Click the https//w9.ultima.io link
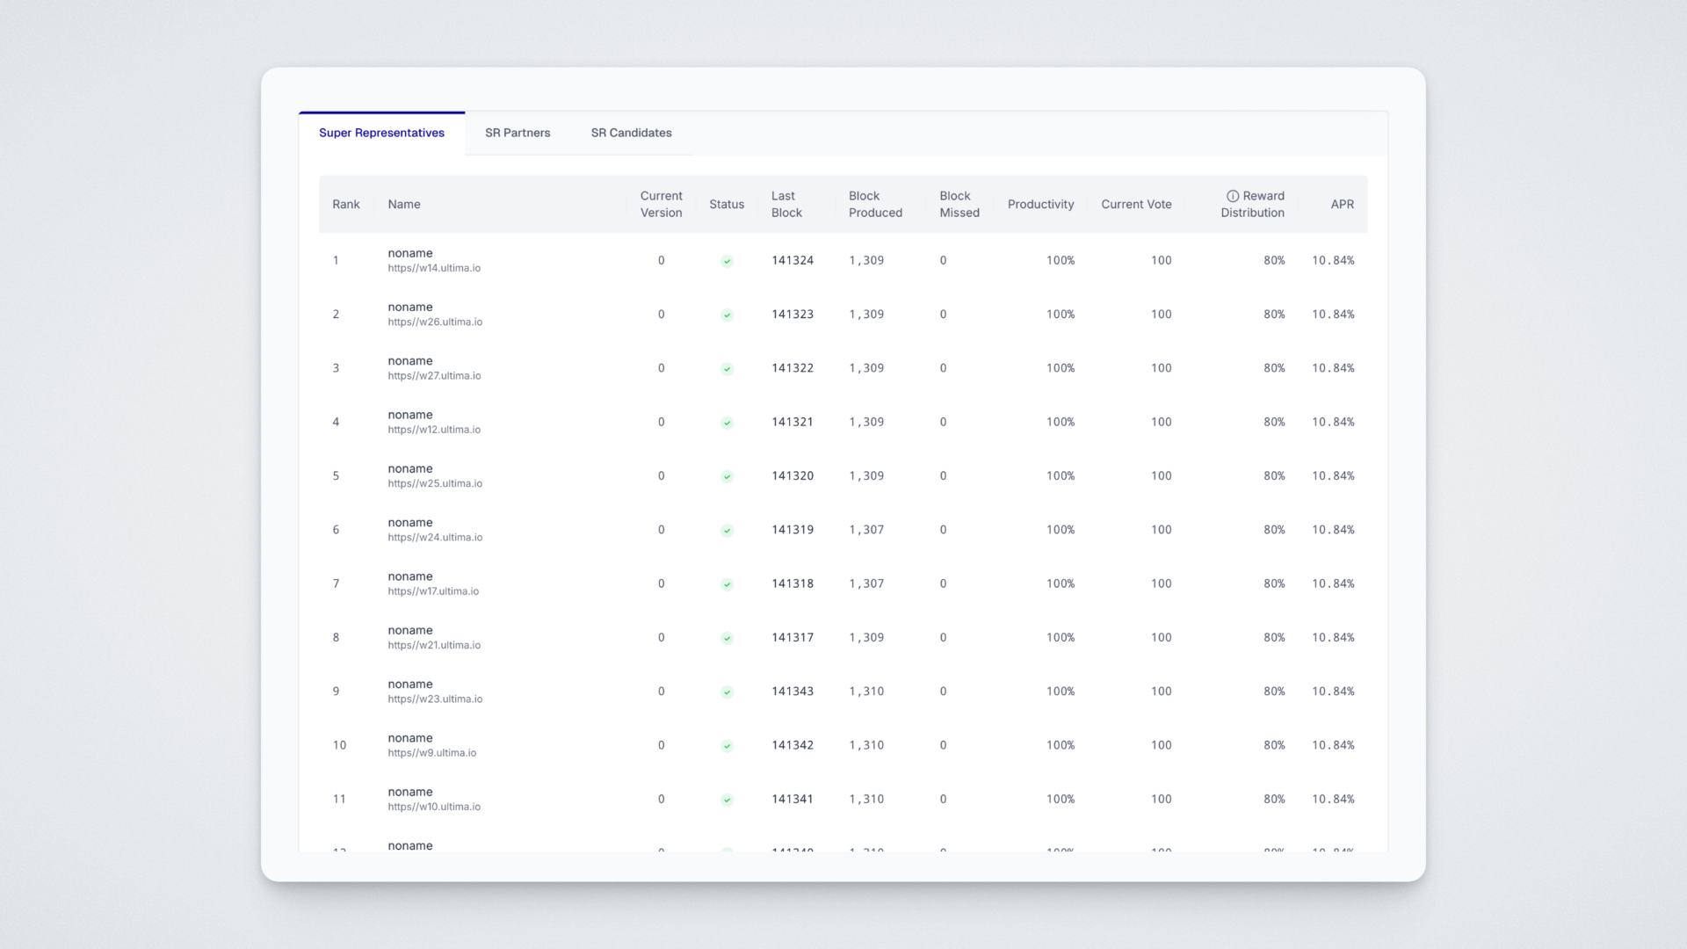 (x=431, y=753)
